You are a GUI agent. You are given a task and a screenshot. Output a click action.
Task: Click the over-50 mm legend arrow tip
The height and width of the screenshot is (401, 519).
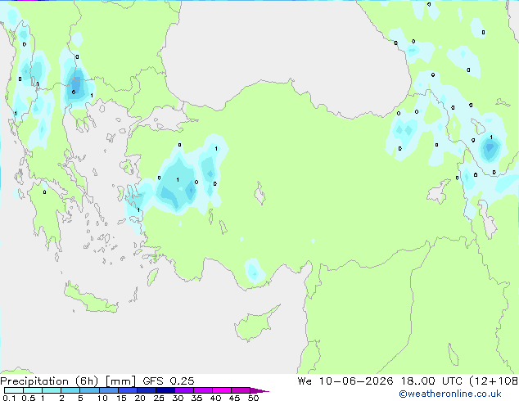[259, 390]
